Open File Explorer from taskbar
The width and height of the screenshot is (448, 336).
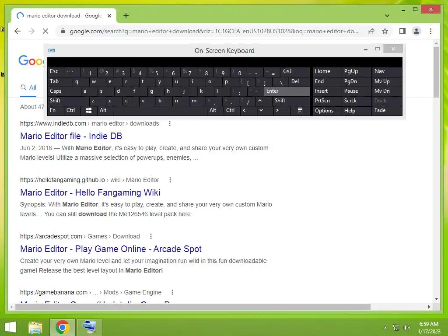click(35, 327)
